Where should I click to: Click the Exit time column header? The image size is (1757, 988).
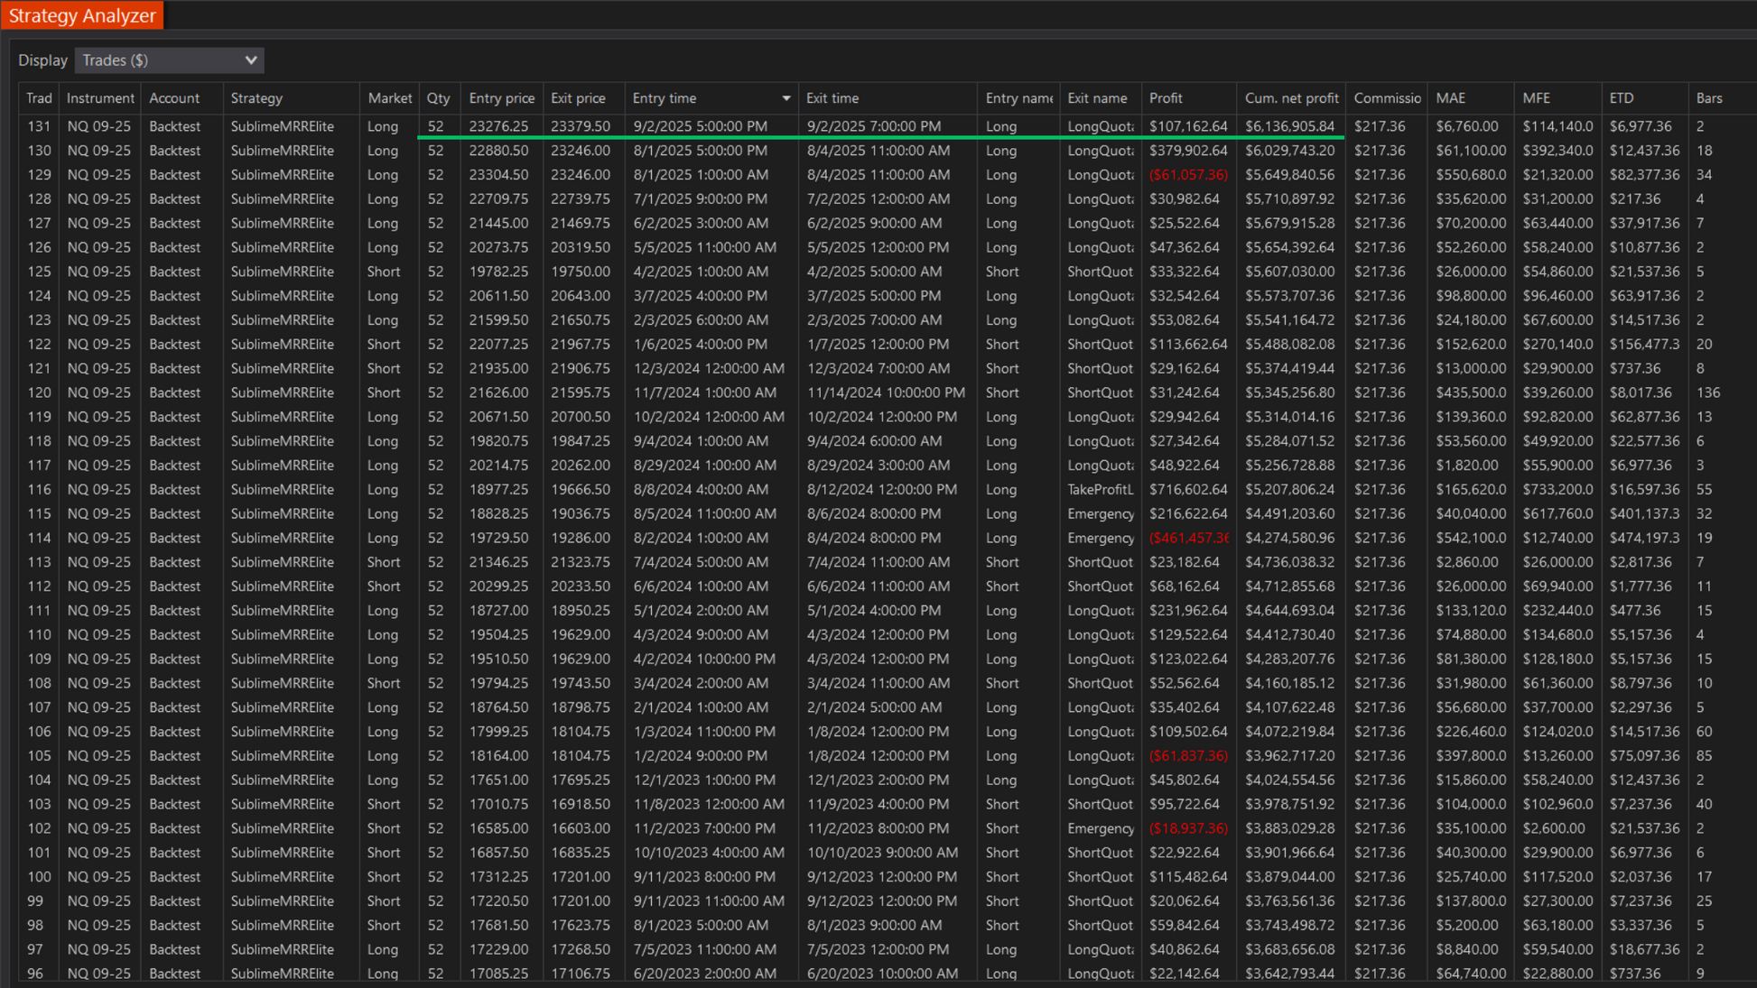click(832, 98)
